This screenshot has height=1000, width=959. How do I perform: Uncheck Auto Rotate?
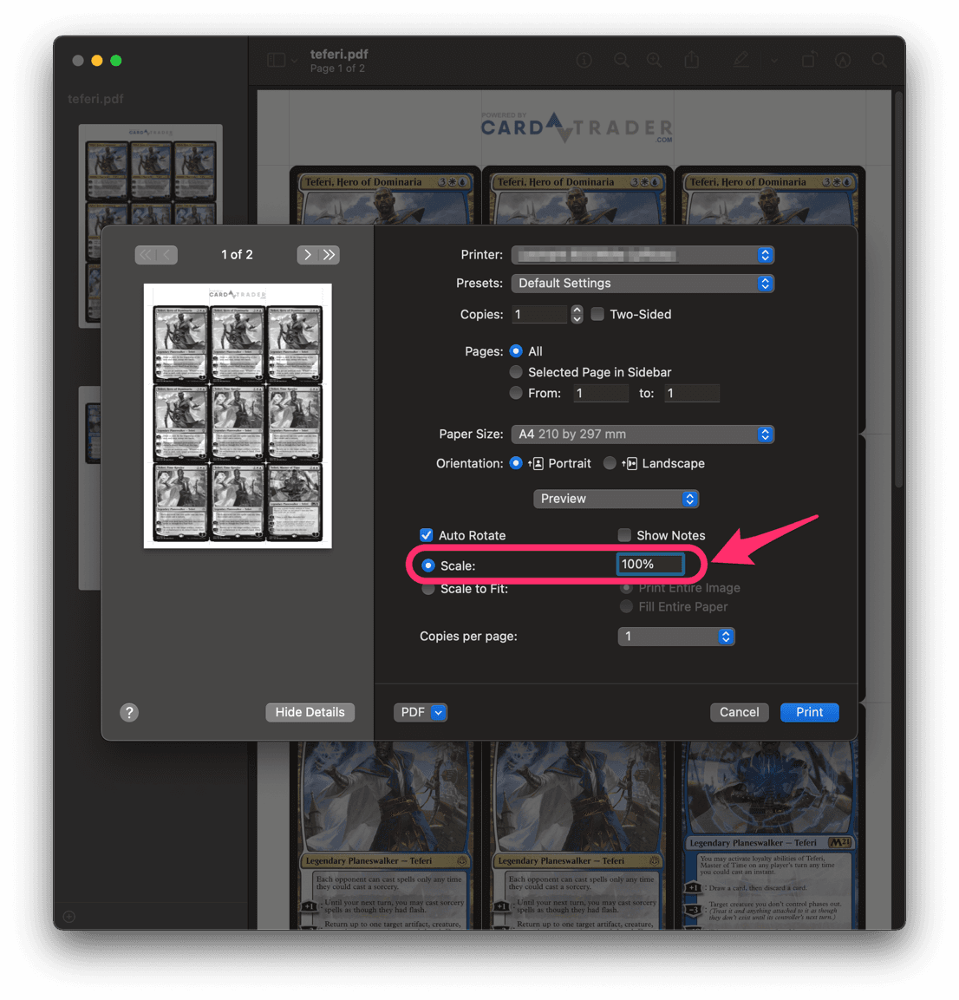coord(426,535)
